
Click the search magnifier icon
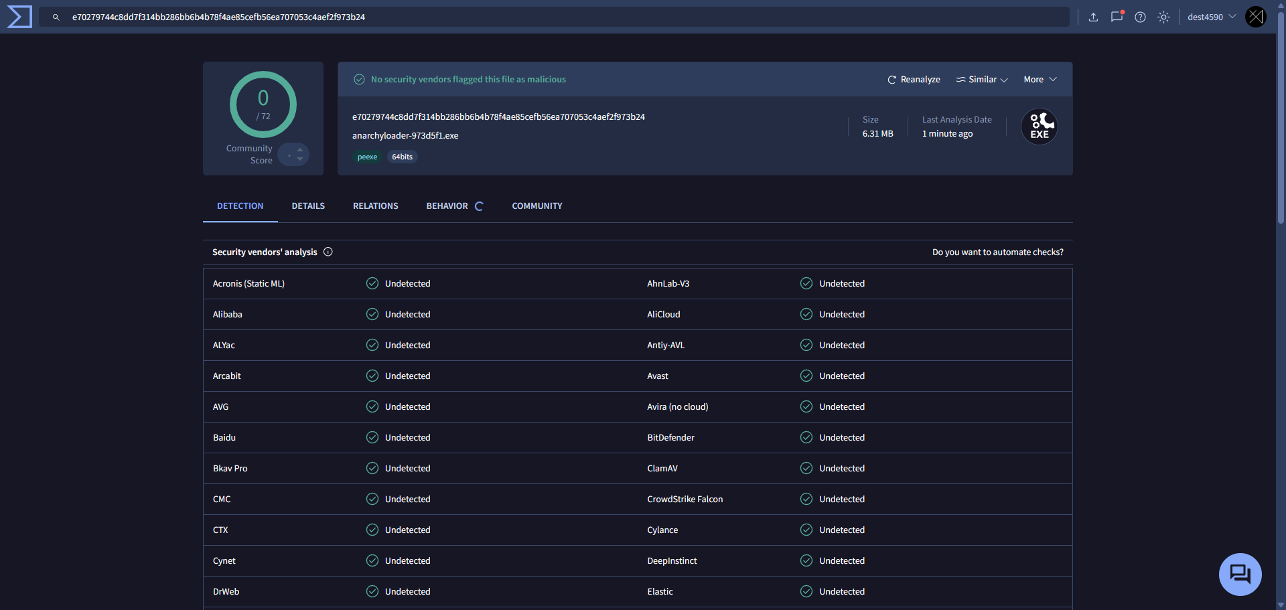point(56,17)
